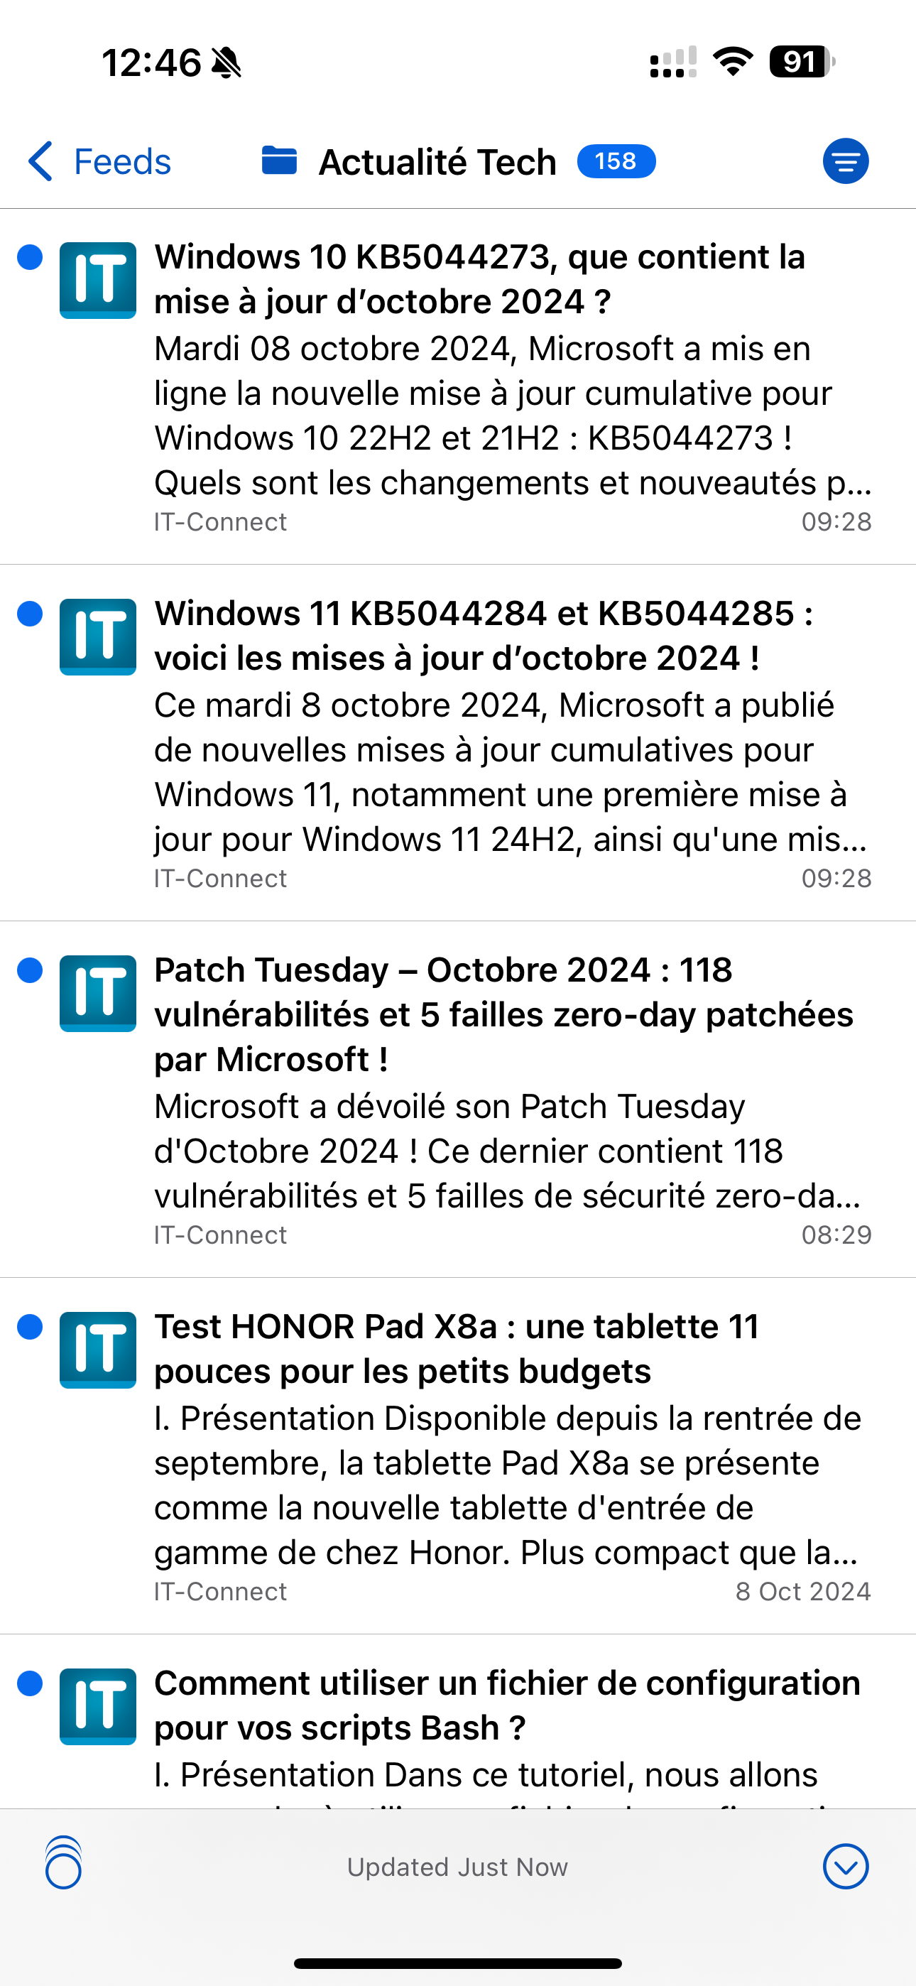916x1986 pixels.
Task: Tap IT-Connect icon beside the Windows 10 article
Action: click(x=98, y=280)
